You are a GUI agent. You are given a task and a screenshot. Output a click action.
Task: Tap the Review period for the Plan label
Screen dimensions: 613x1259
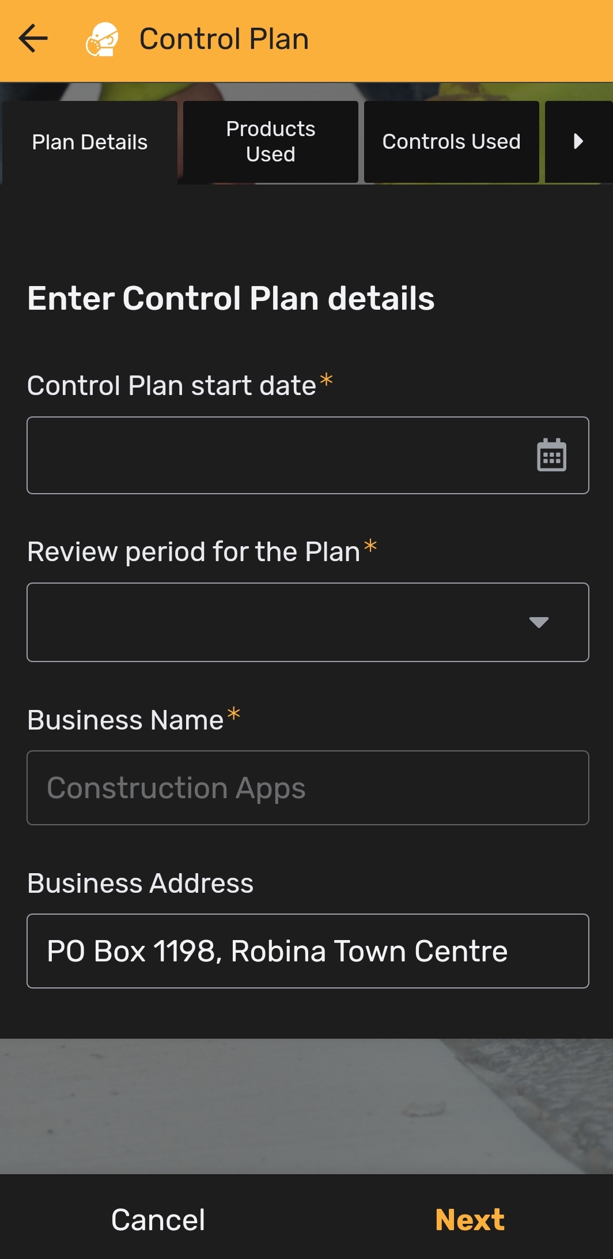[x=194, y=552]
